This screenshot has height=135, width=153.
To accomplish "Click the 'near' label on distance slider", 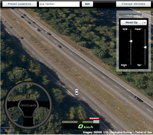I will [138, 29].
